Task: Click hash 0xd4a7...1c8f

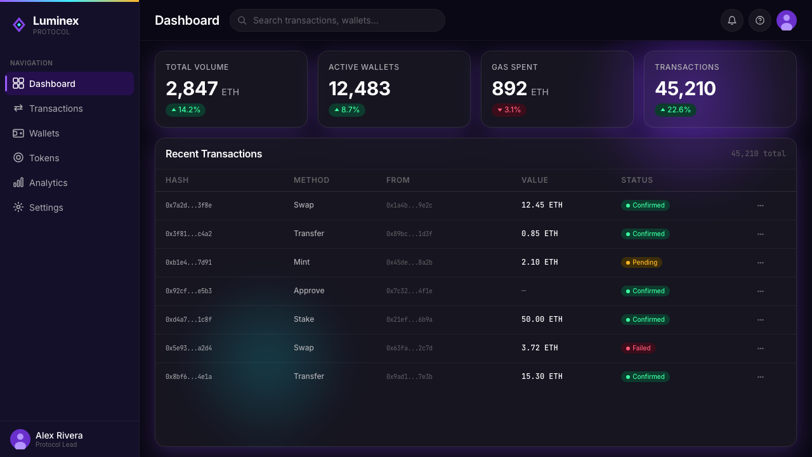Action: (x=188, y=320)
